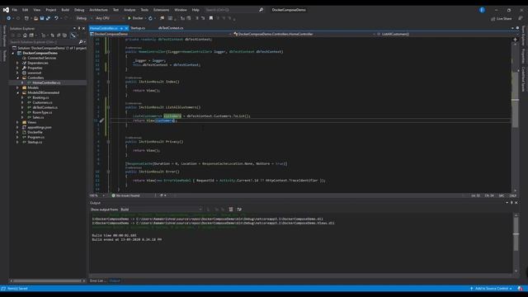Open the HomeController class navigation dropdown

pos(304,34)
